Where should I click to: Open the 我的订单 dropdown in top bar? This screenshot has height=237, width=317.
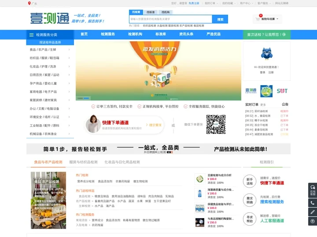coord(211,3)
